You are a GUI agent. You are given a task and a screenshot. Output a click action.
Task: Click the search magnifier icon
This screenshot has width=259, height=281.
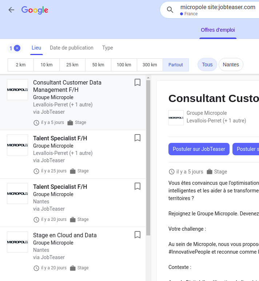point(170,10)
